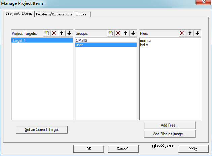The image size is (212, 156).
Task: Move file up in Files list
Action: (190, 33)
